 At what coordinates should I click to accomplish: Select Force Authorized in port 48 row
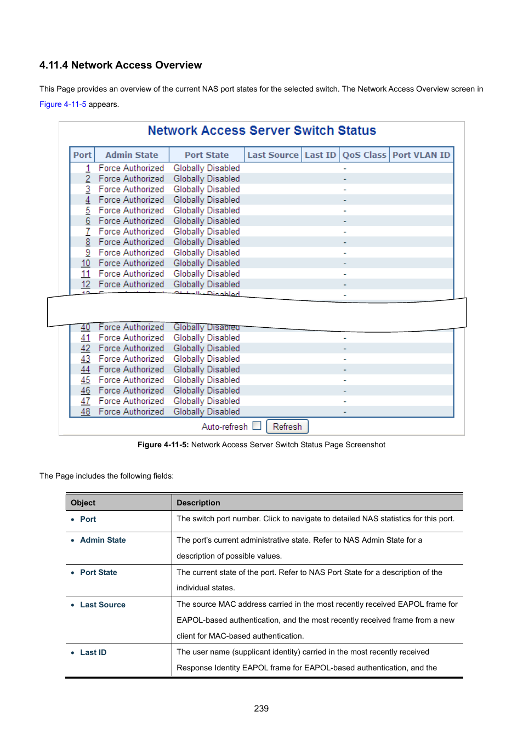point(131,412)
